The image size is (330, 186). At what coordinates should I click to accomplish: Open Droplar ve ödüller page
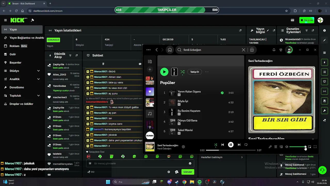(x=22, y=104)
